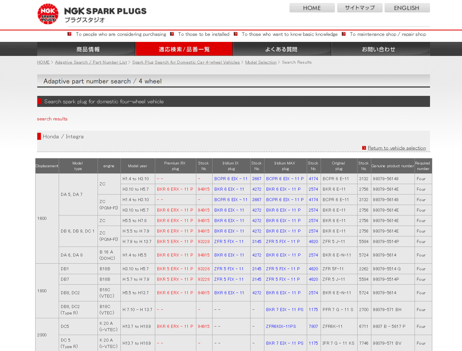Image resolution: width=462 pixels, height=351 pixels.
Task: Select original plug PFR 7 G-11 S cell
Action: [338, 310]
